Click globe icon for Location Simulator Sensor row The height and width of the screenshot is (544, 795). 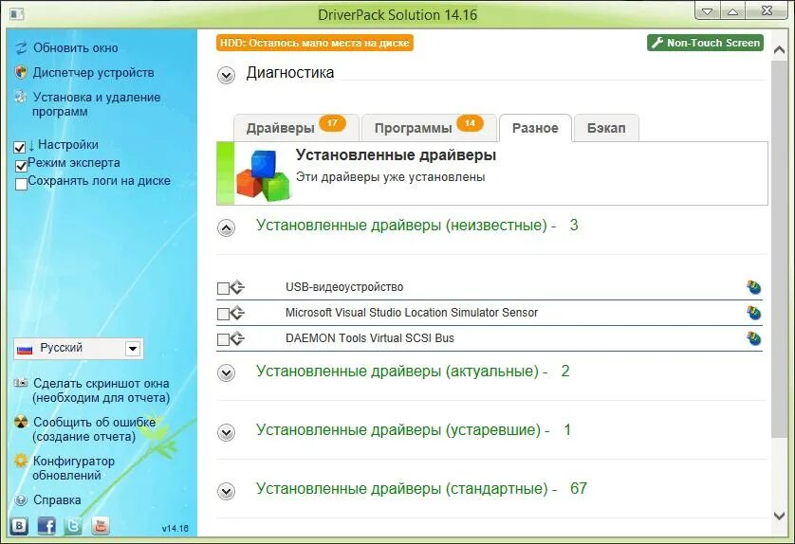coord(753,313)
